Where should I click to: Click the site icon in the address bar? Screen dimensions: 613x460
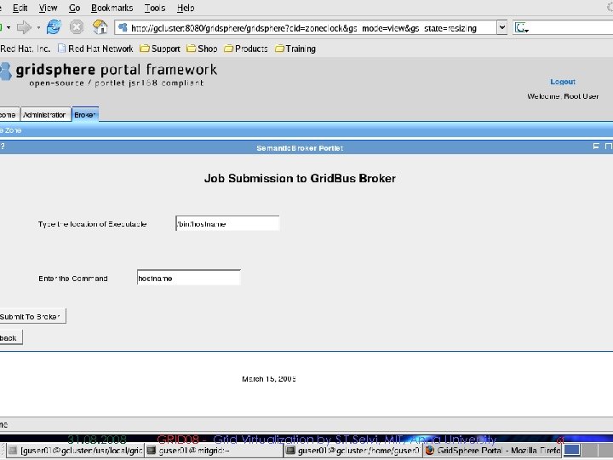click(x=123, y=28)
